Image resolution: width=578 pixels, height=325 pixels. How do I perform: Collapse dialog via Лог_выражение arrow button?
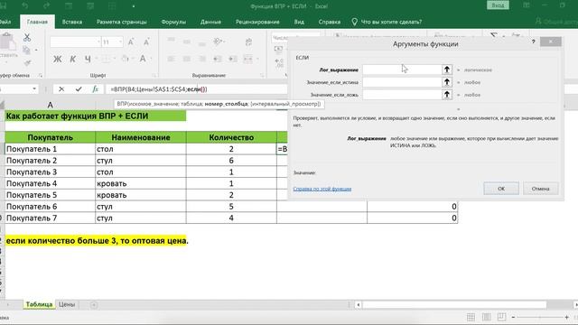click(x=447, y=70)
